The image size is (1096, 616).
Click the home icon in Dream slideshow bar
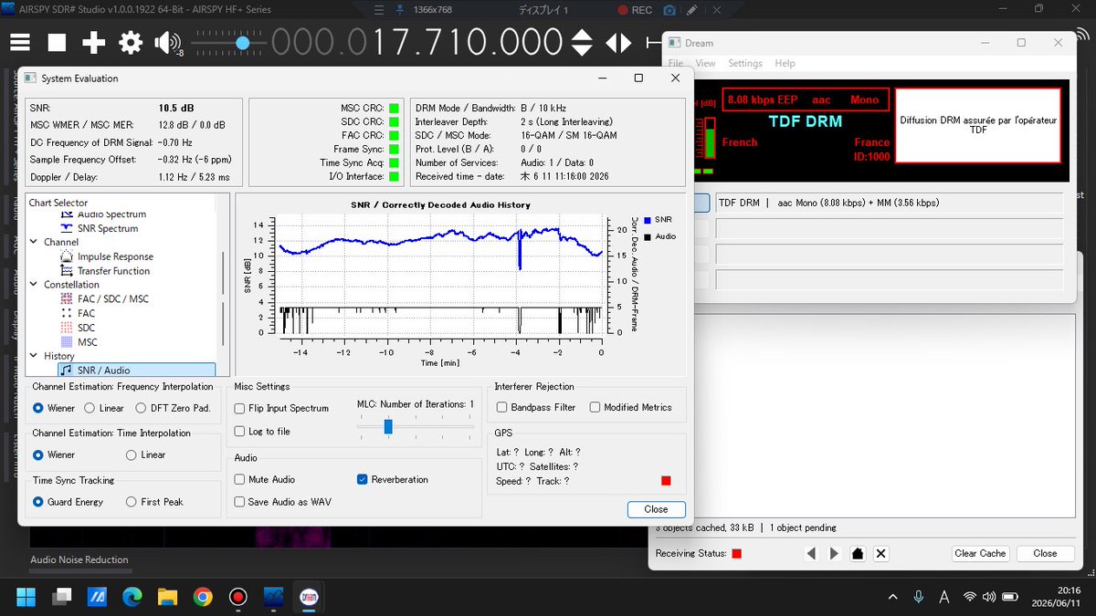click(858, 553)
